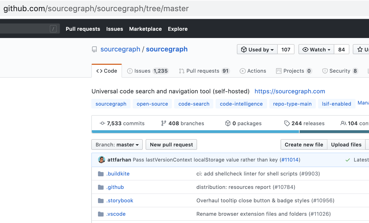Open Issues in top navigation
This screenshot has height=223, width=369.
(115, 29)
